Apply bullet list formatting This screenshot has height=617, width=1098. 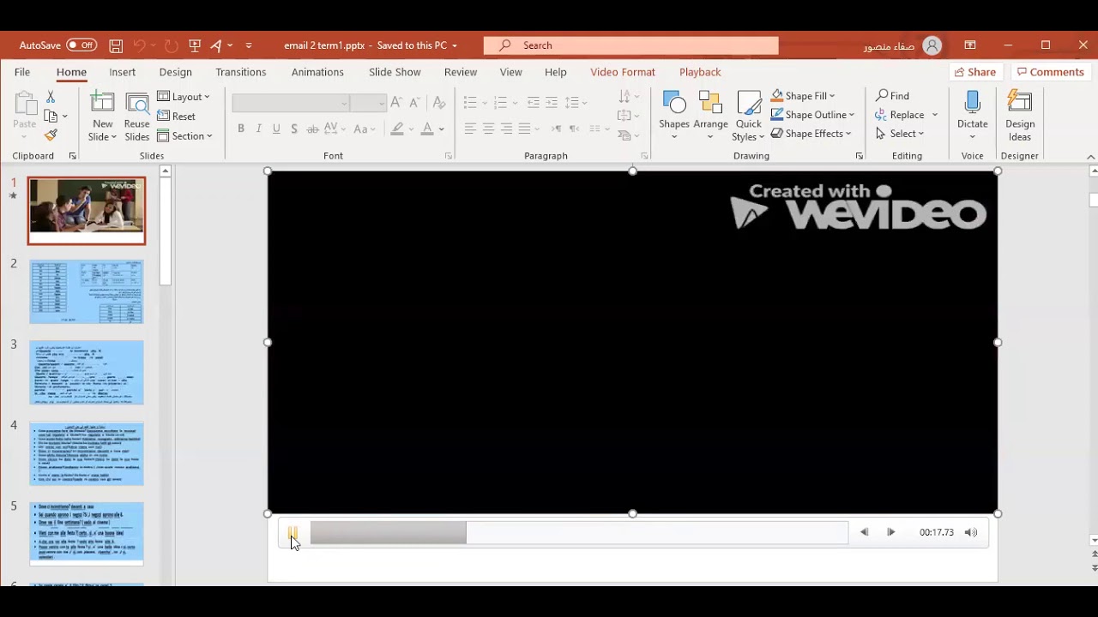tap(470, 103)
